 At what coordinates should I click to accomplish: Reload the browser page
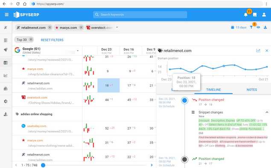[18, 4]
